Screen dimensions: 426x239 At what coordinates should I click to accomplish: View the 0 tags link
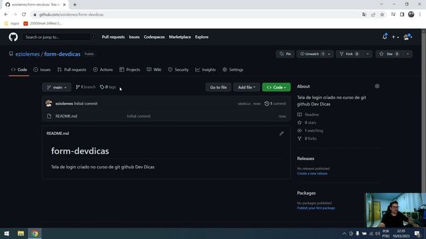pos(108,87)
